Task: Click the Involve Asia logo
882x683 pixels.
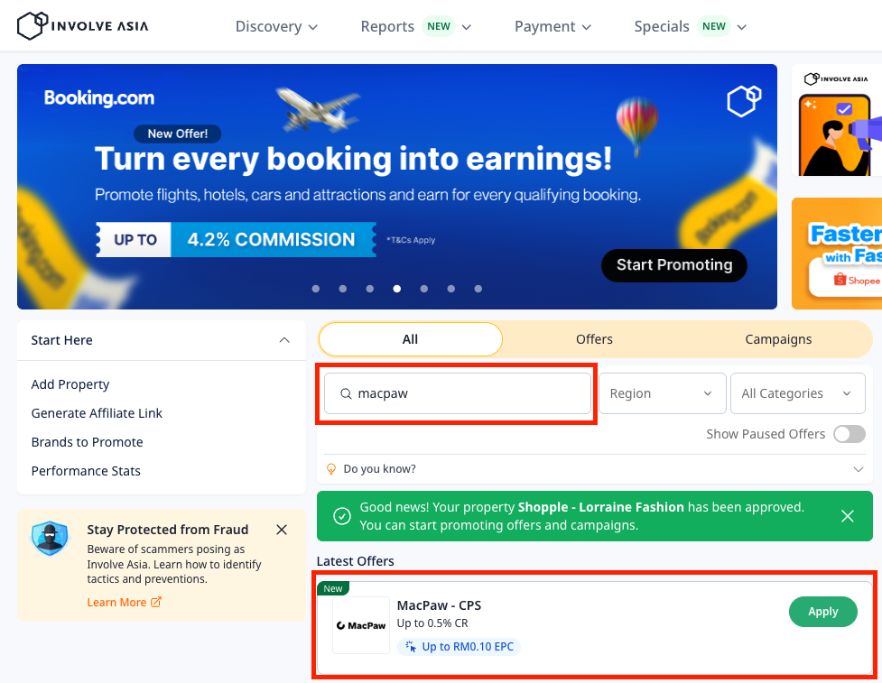Action: (x=83, y=26)
